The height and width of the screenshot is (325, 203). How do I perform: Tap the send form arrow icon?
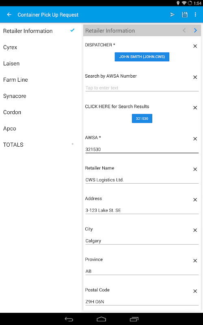pos(172,15)
